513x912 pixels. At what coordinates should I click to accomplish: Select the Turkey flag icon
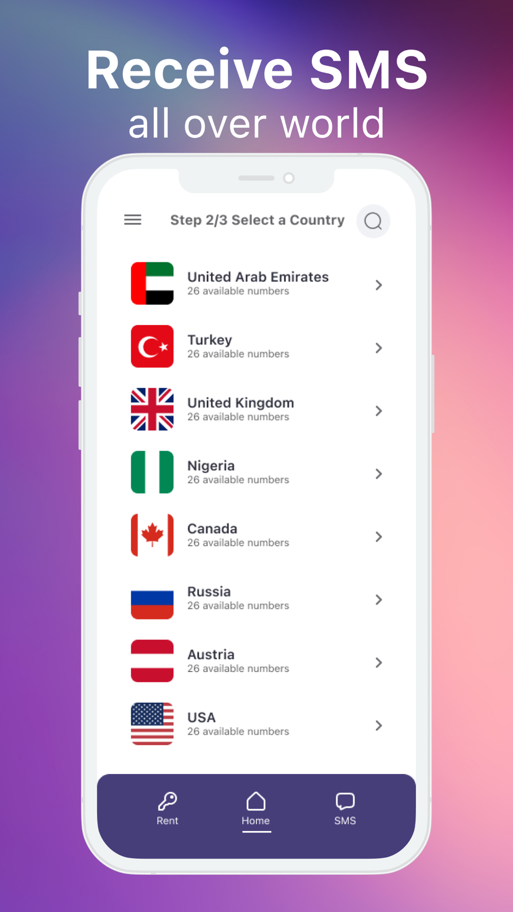(152, 346)
